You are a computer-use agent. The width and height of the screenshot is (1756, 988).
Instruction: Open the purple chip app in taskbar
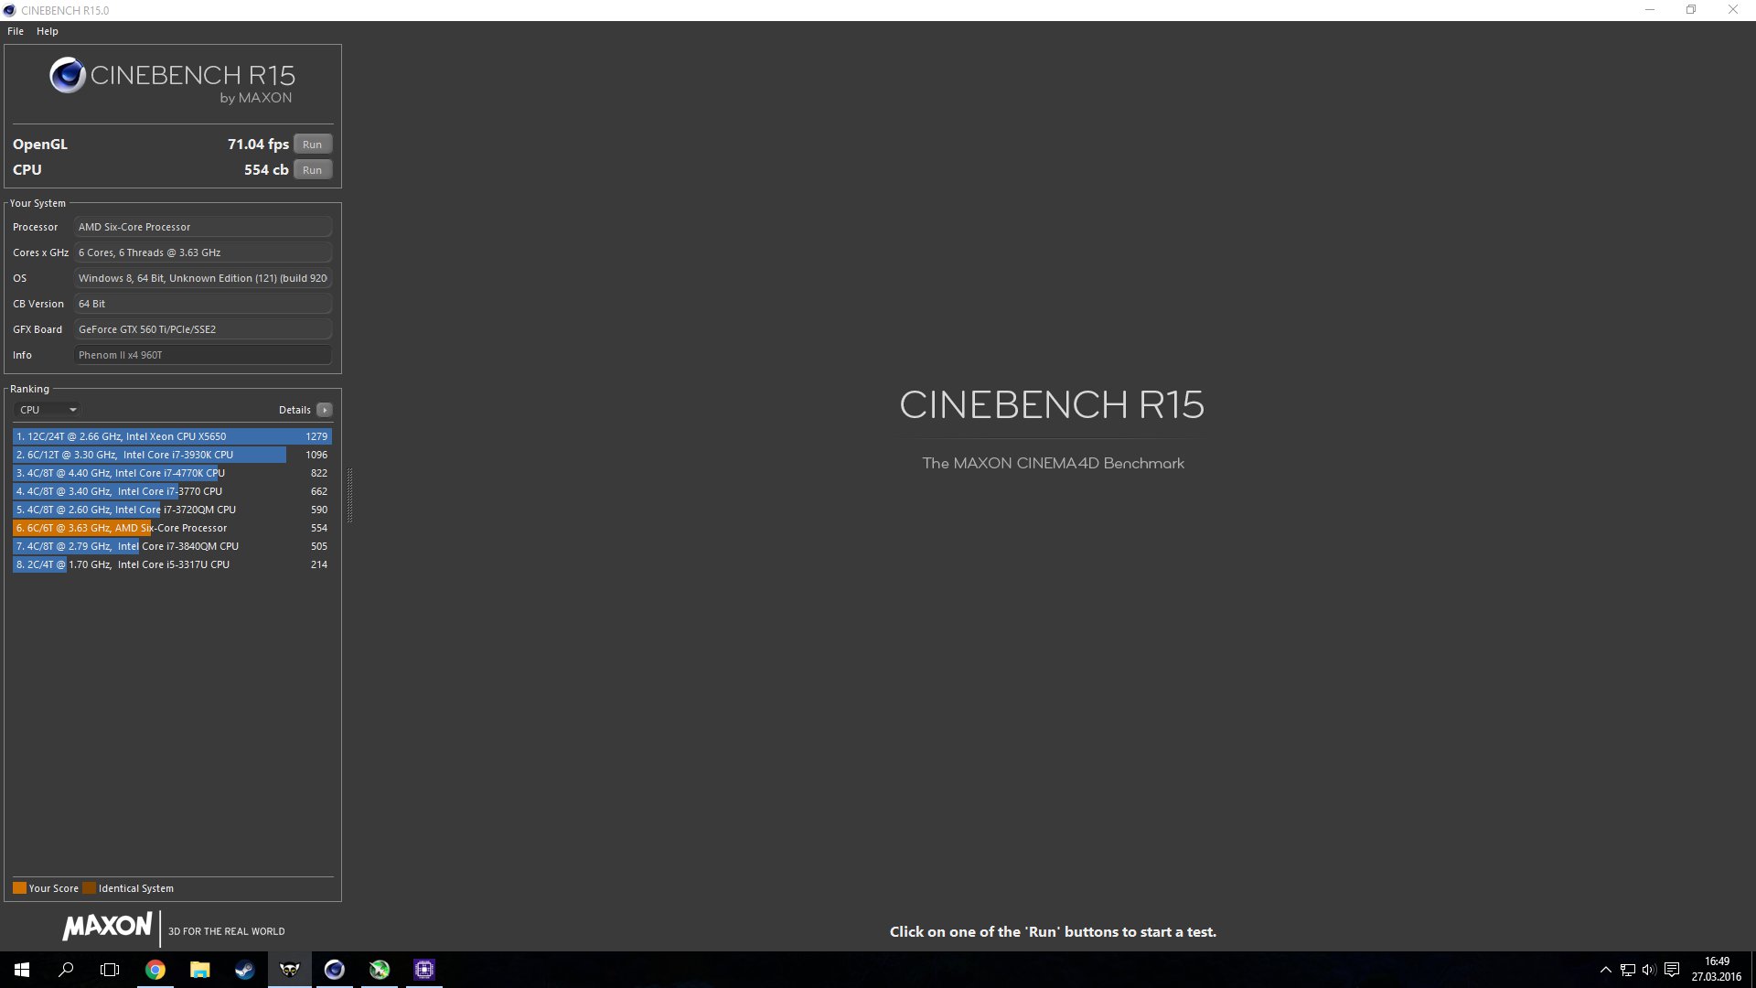pos(424,970)
